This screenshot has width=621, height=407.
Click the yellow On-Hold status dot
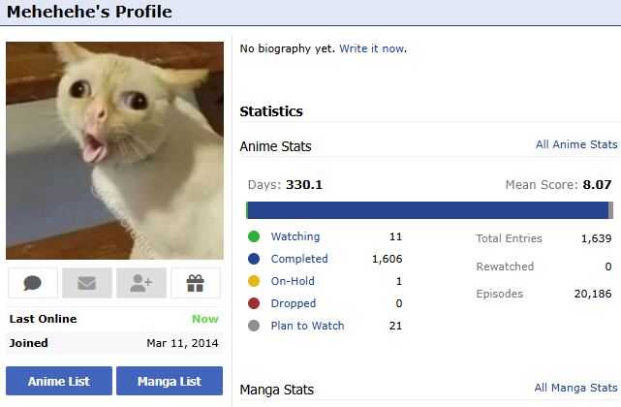coord(254,281)
